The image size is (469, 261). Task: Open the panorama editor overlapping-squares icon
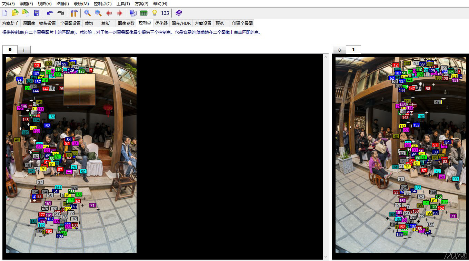[x=133, y=13]
